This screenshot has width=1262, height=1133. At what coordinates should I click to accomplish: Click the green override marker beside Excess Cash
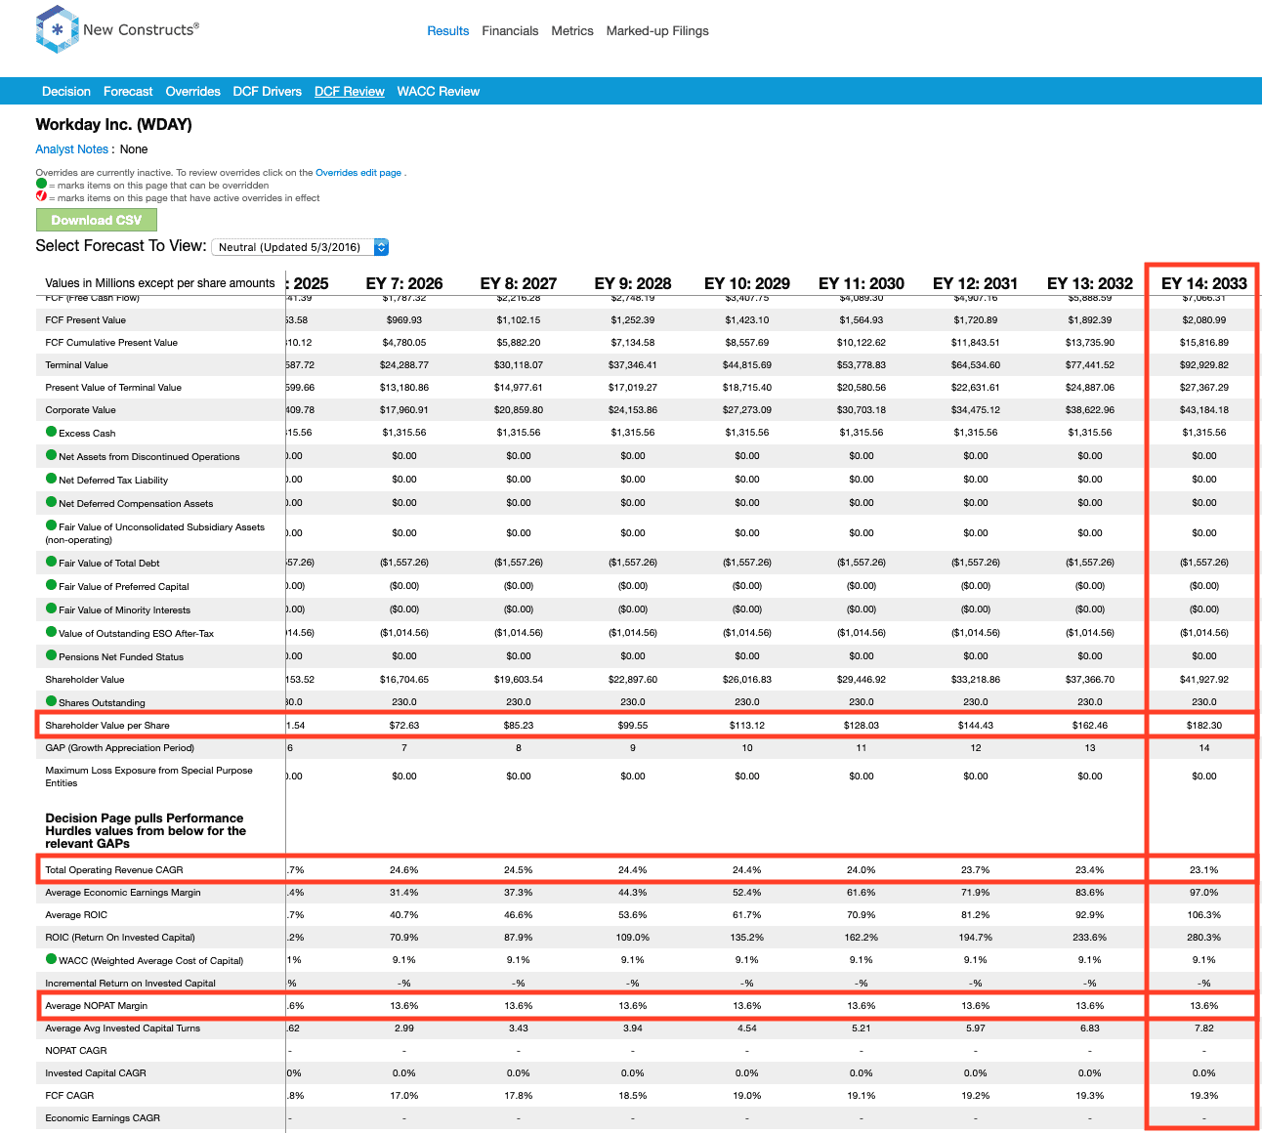pos(52,432)
